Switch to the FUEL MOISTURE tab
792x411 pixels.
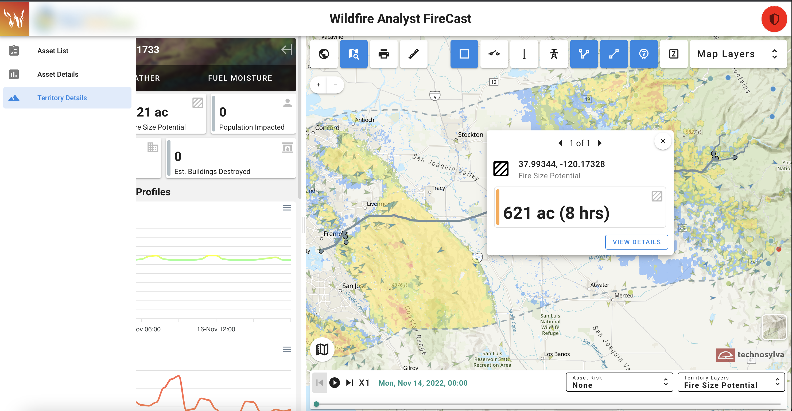coord(240,78)
